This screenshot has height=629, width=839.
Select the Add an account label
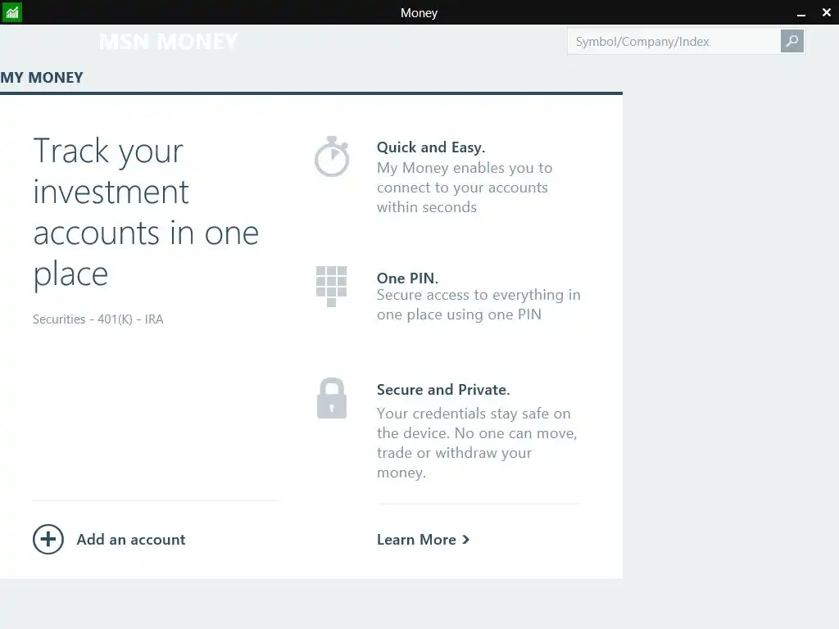(x=131, y=539)
